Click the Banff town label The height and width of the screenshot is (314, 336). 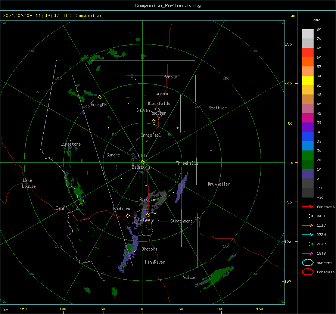(62, 208)
